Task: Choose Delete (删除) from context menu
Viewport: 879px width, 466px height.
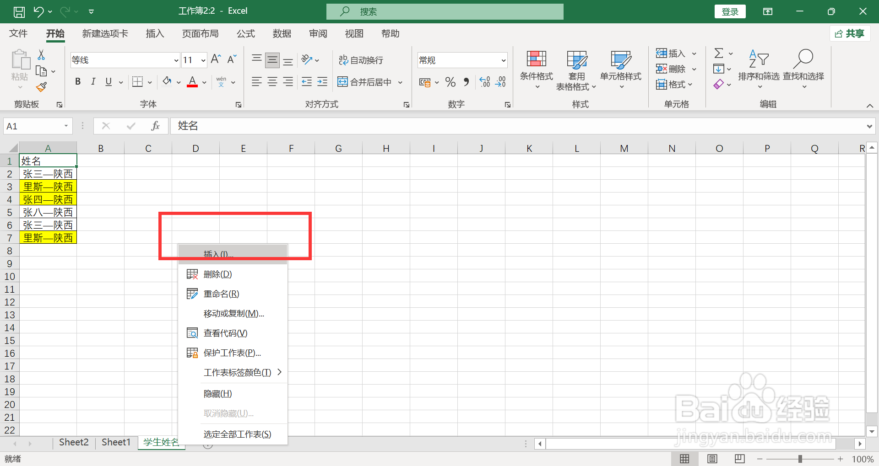Action: click(x=233, y=274)
